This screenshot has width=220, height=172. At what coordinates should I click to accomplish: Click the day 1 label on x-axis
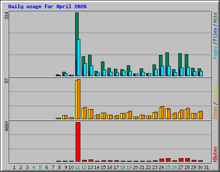point(14,167)
